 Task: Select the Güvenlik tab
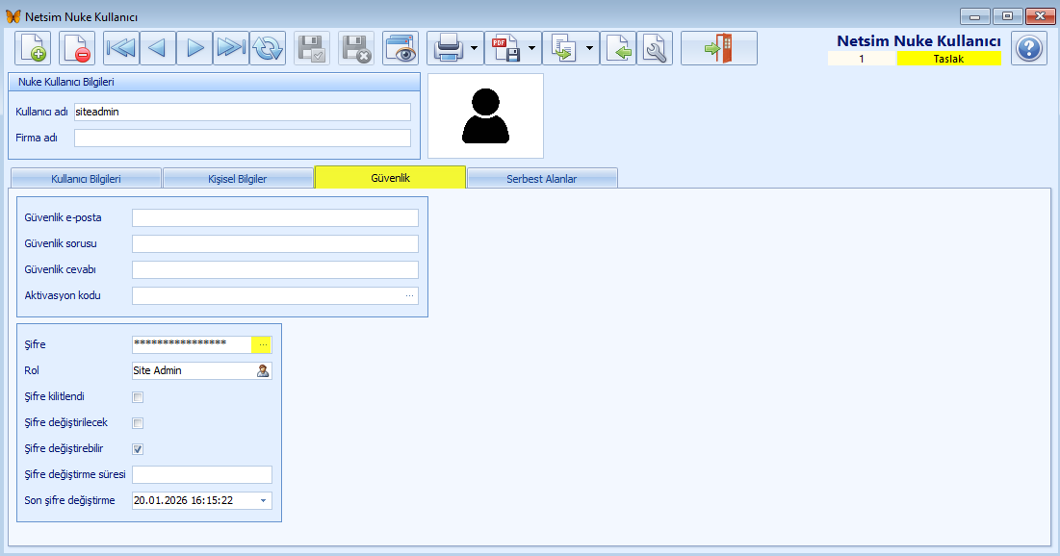pyautogui.click(x=390, y=177)
